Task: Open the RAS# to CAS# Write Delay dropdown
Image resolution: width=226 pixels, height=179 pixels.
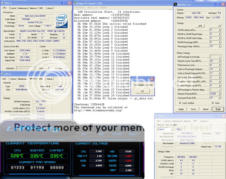Action: pyautogui.click(x=219, y=38)
